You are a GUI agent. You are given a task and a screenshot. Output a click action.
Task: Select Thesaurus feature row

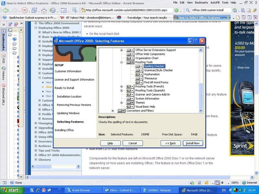click(x=151, y=78)
